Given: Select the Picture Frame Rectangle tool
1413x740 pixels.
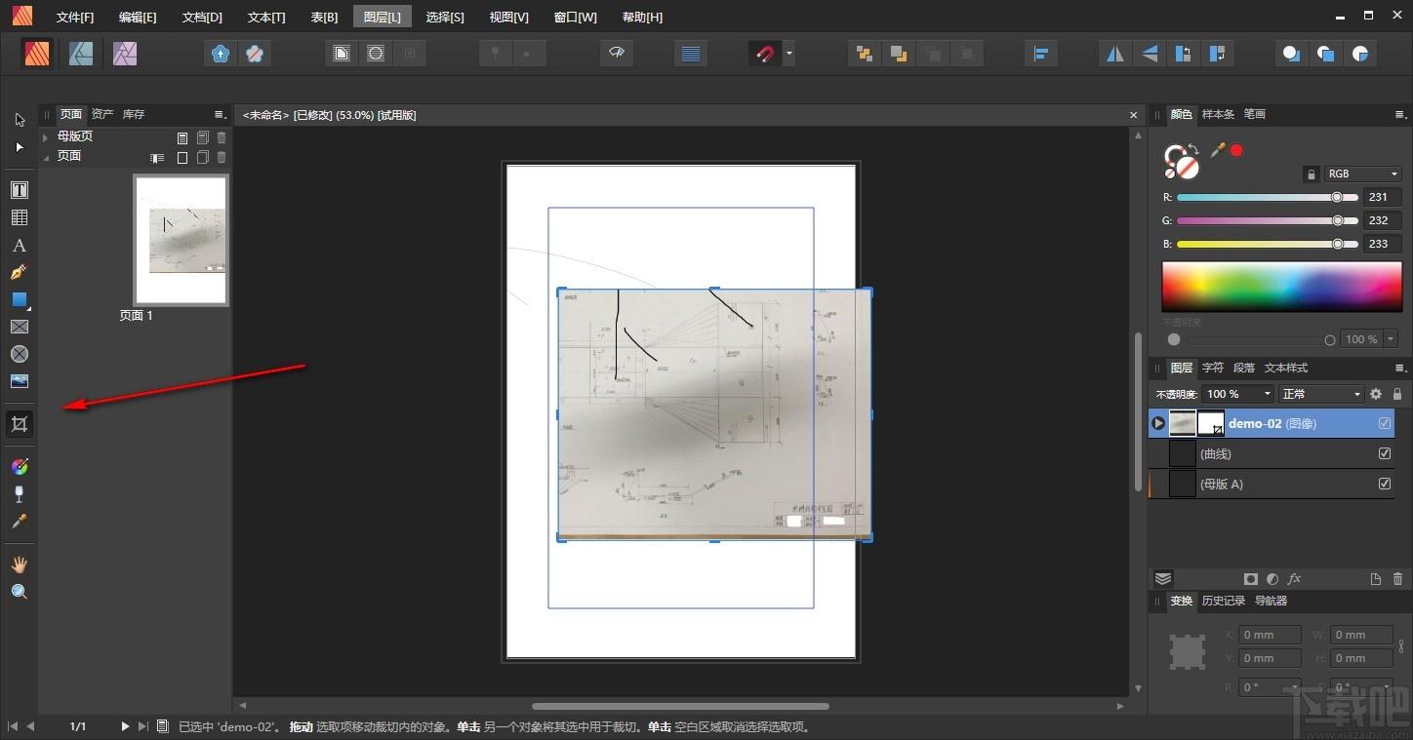Looking at the screenshot, I should (20, 327).
